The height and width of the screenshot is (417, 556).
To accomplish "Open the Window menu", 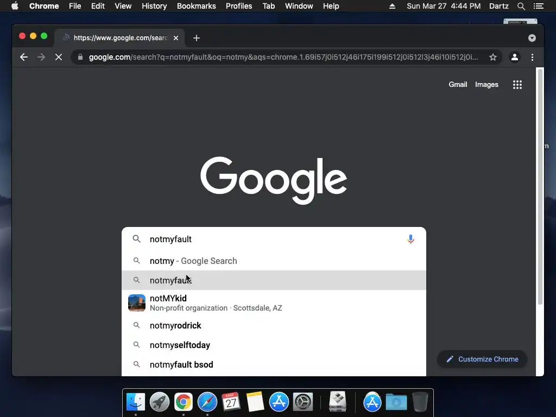I will [x=299, y=6].
